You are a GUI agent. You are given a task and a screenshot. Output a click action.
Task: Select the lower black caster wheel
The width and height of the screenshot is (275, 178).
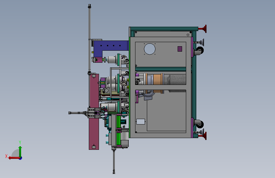[x=200, y=124]
